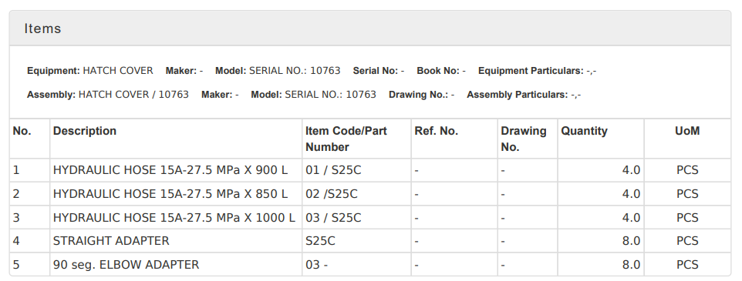Click part number 01 / S25C

pos(333,170)
